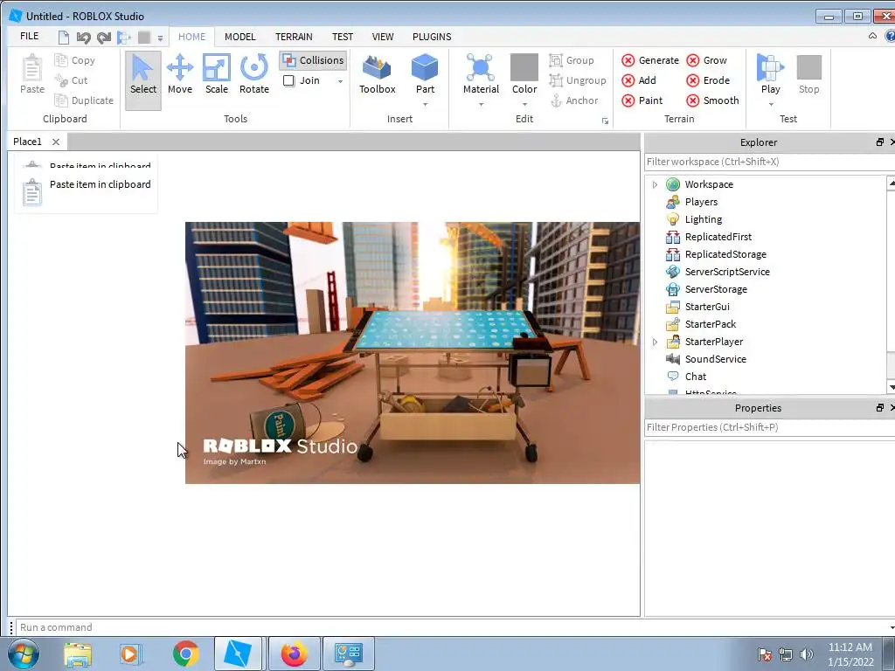Undock the Explorer panel
Screen dimensions: 895x671
tap(879, 142)
